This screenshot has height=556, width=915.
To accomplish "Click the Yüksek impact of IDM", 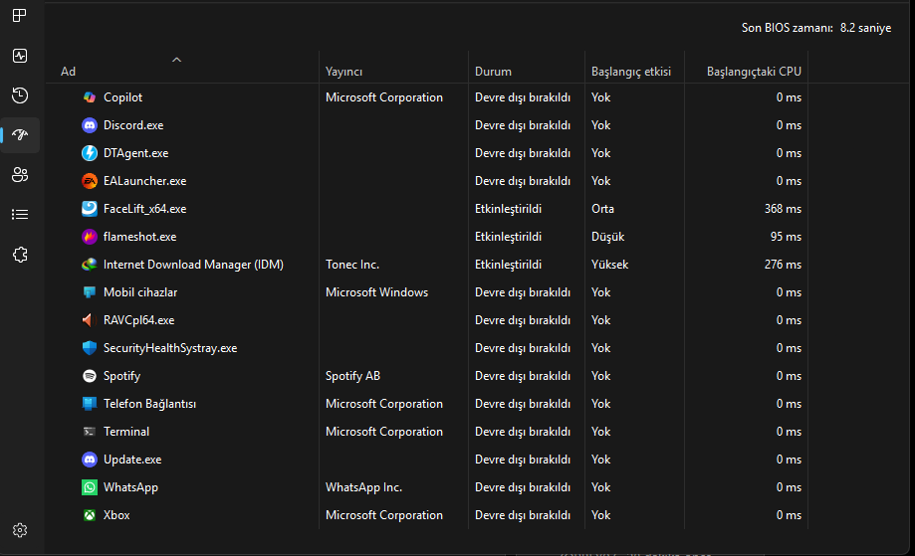I will [609, 265].
